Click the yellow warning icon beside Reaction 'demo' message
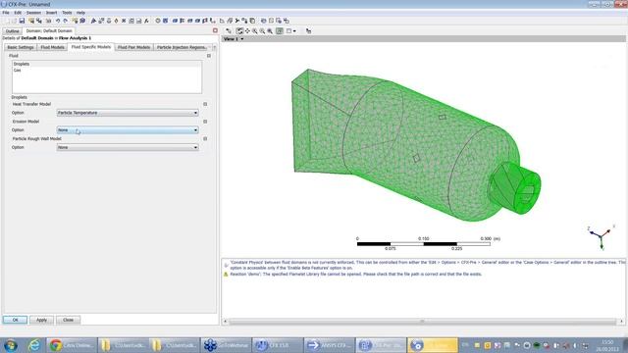 (x=226, y=275)
